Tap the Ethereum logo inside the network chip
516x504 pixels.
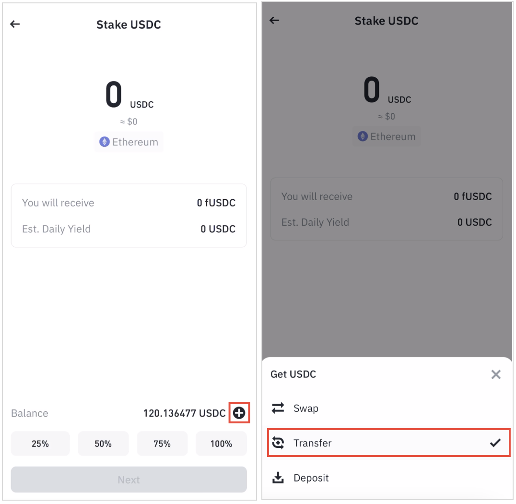104,142
